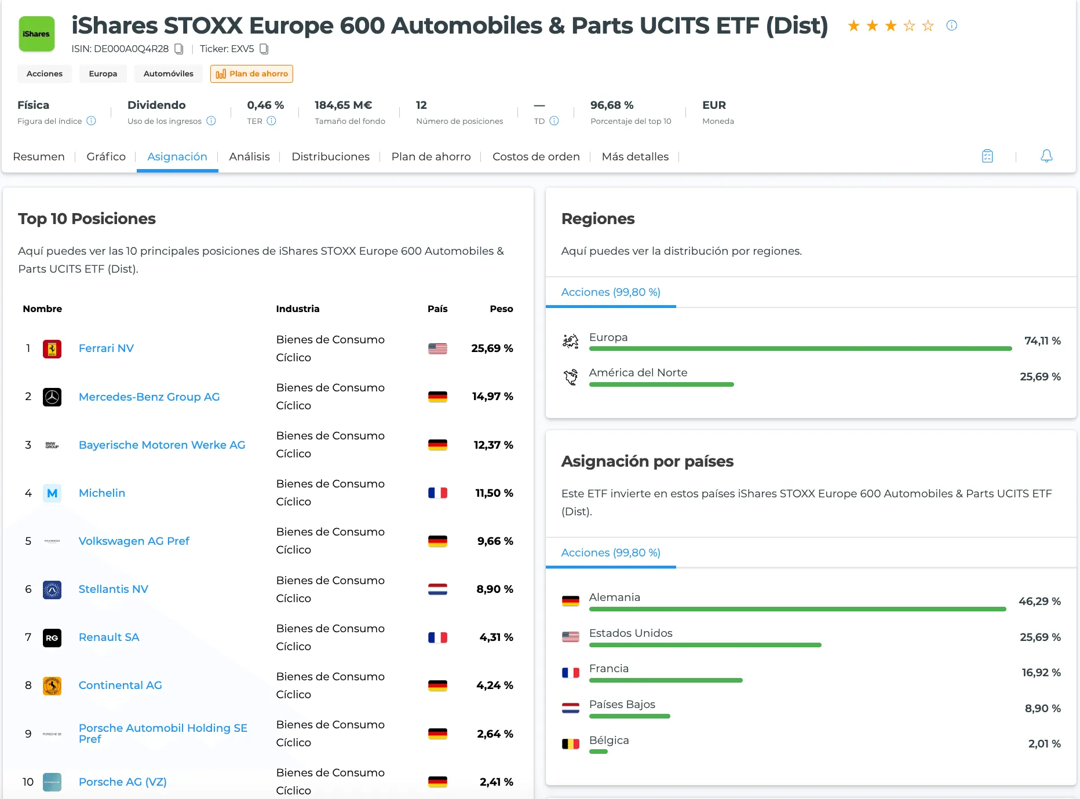Image resolution: width=1080 pixels, height=799 pixels.
Task: Click the clipboard compare icon
Action: (987, 156)
